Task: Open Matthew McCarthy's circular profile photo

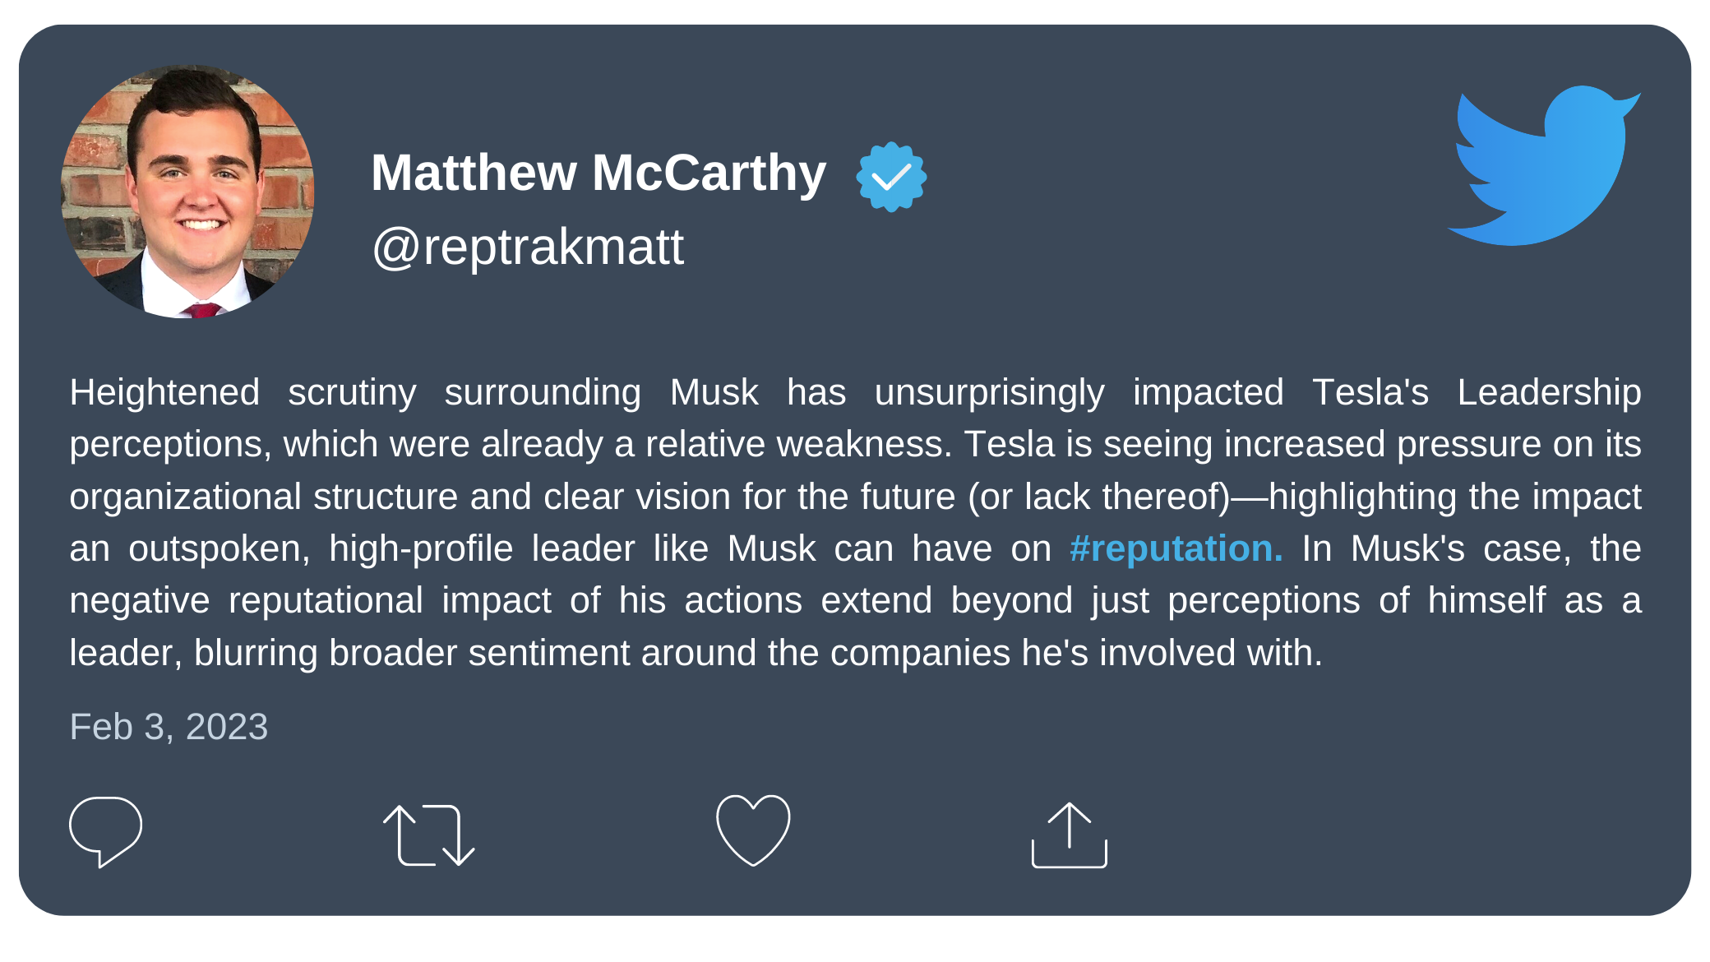Action: point(187,192)
